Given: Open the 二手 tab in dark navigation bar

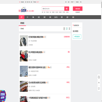Looking at the screenshot, I should (27, 17).
